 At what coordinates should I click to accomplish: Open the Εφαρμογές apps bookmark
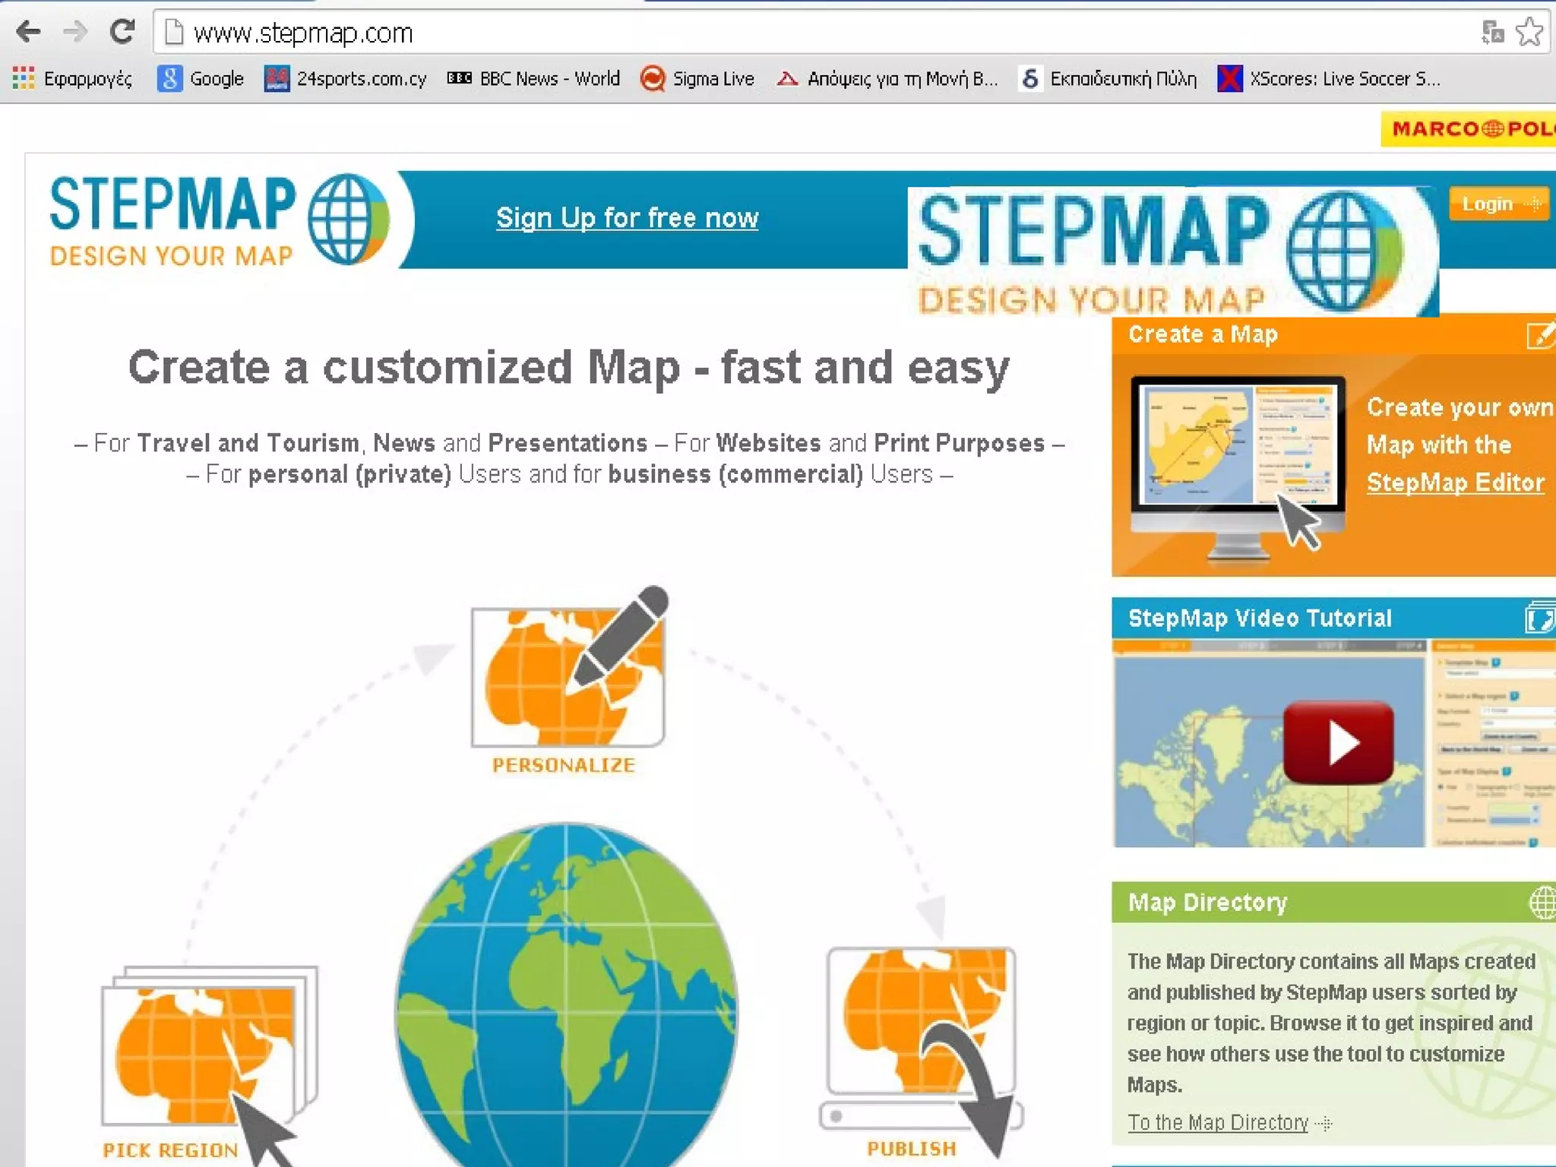(x=72, y=78)
